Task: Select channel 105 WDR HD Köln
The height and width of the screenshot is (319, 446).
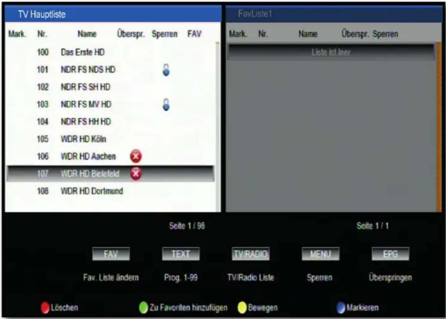Action: click(x=111, y=139)
